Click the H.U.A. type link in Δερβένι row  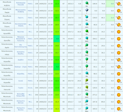tap(30, 60)
